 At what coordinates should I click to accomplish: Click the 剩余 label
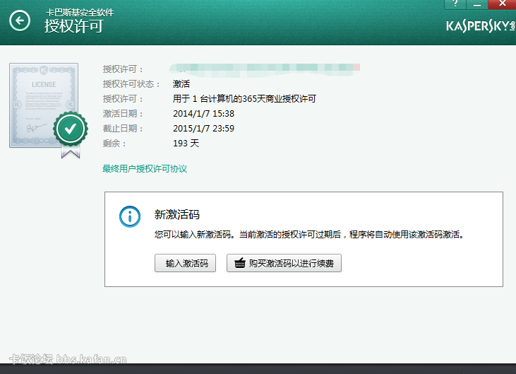[x=114, y=144]
